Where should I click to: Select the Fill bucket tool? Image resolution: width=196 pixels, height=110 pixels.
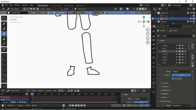[4, 29]
